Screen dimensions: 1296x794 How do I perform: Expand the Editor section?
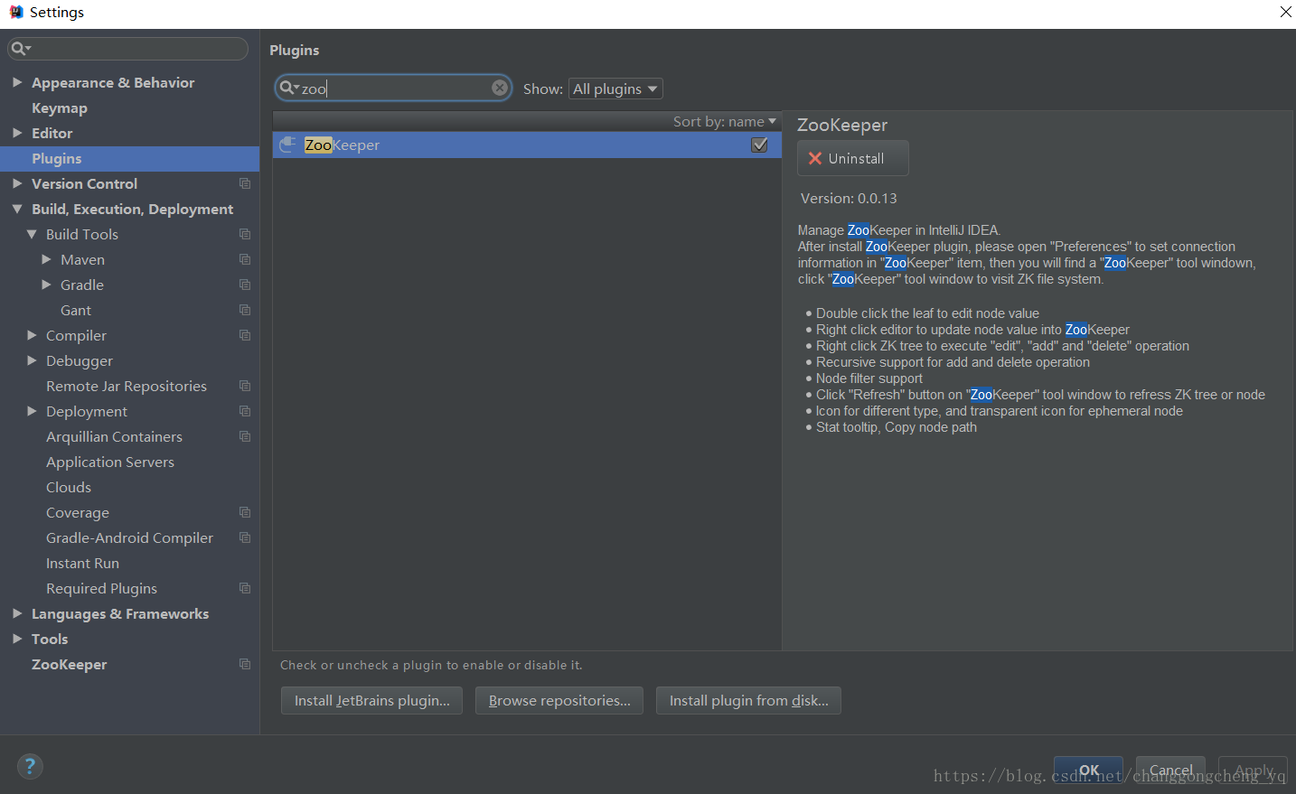point(17,133)
